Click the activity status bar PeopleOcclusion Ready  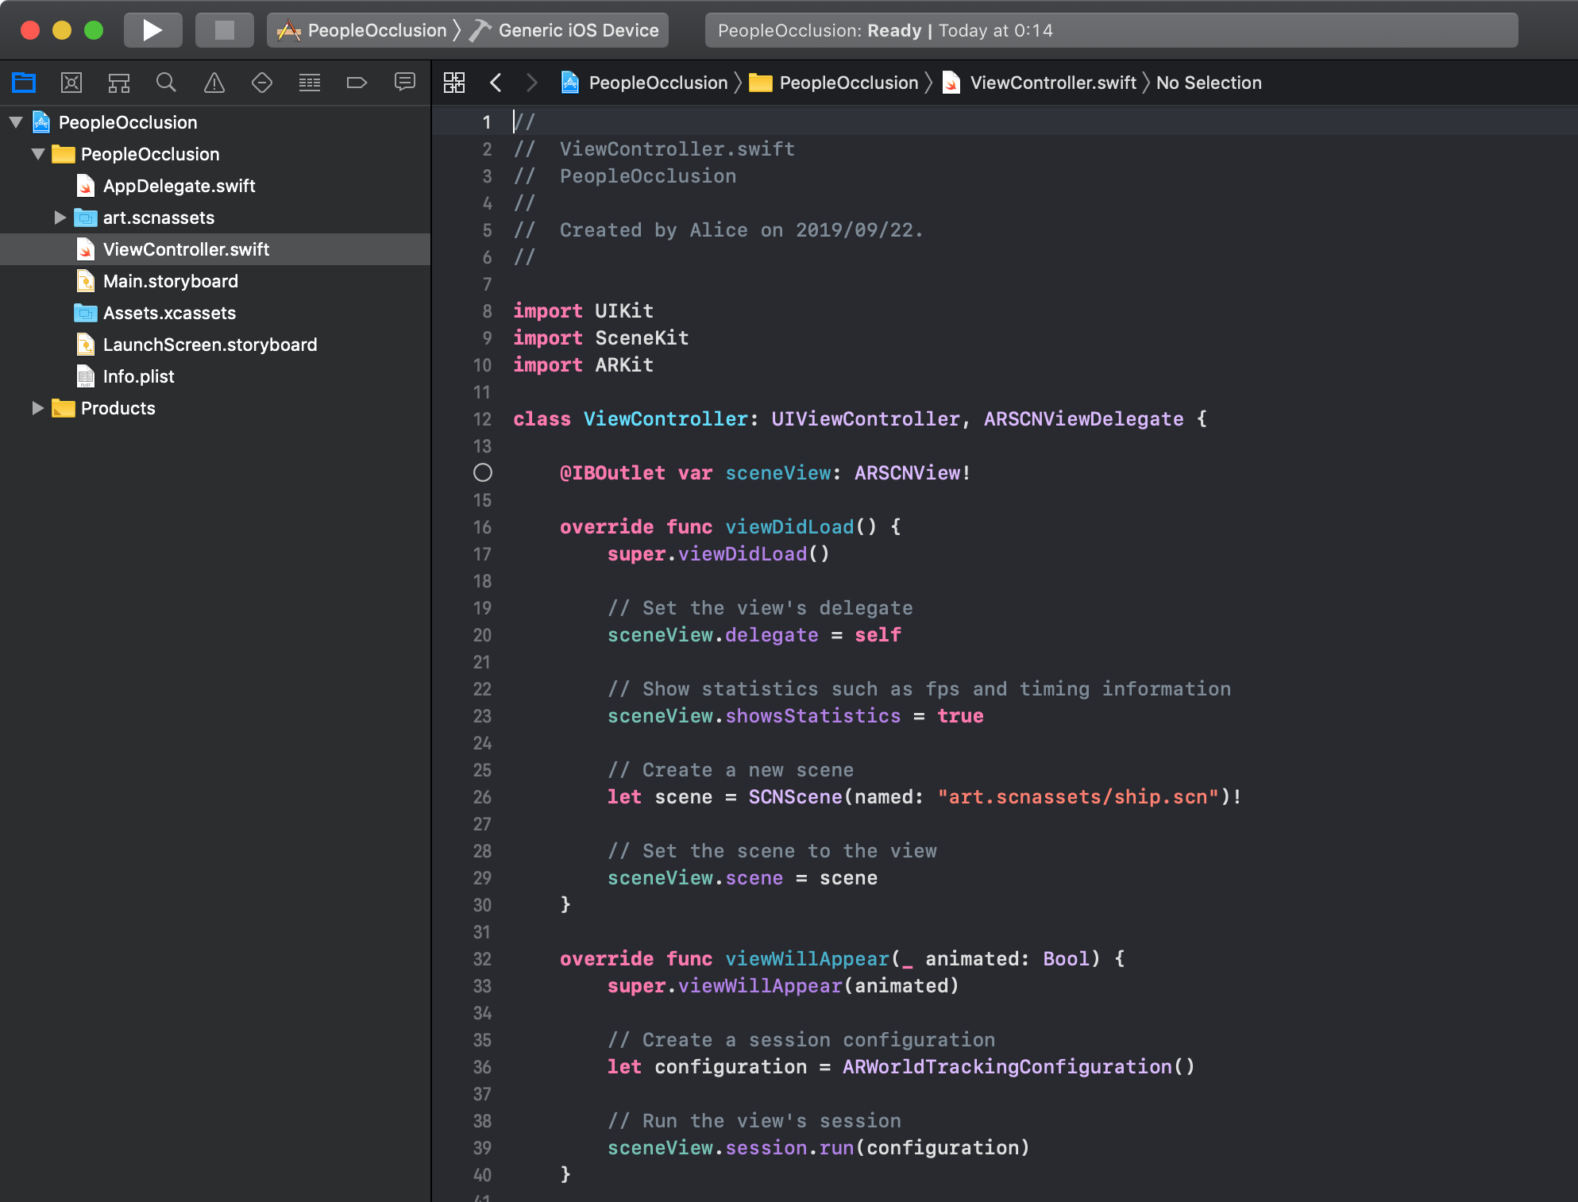(1111, 30)
